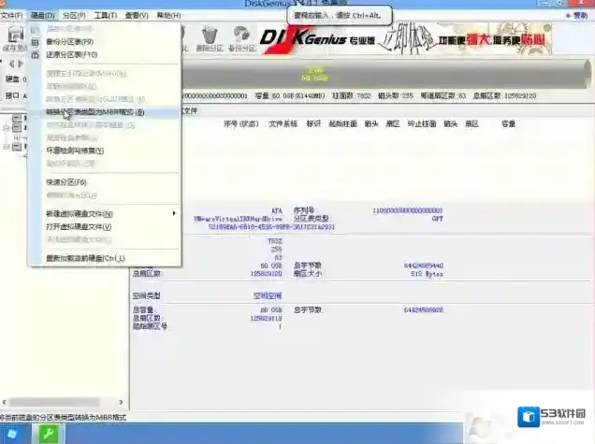595x444 pixels.
Task: Click the backup partition table menu icon
Action: click(x=36, y=42)
